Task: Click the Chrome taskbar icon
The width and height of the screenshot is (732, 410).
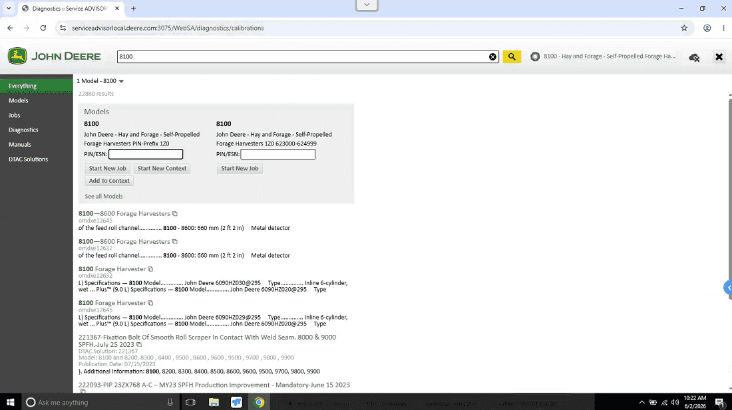Action: (259, 402)
